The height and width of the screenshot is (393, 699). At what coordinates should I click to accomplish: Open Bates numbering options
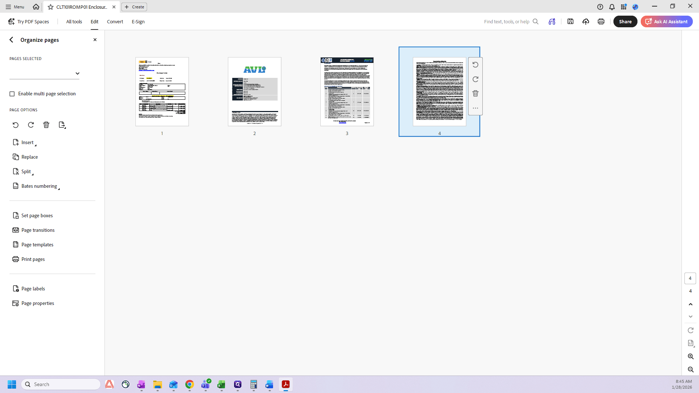[x=36, y=186]
